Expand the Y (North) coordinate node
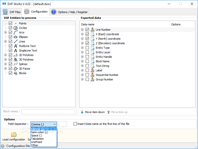This screenshot has height=149, width=198. [x=82, y=39]
